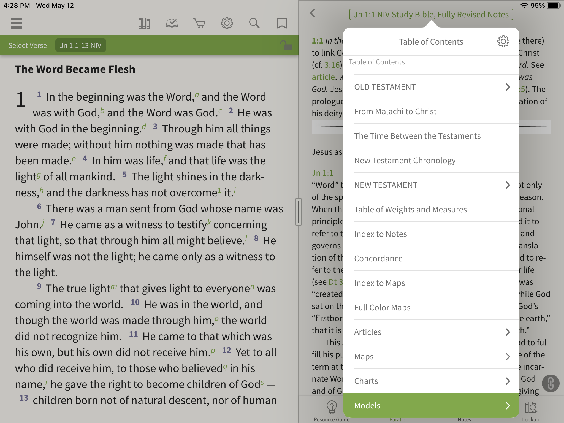Screen dimensions: 564x423
Task: Tap 'The Word Became Flesh' heading
Action: coord(75,69)
